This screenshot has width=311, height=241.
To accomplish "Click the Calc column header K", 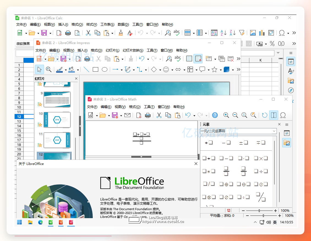I will click(x=260, y=60).
